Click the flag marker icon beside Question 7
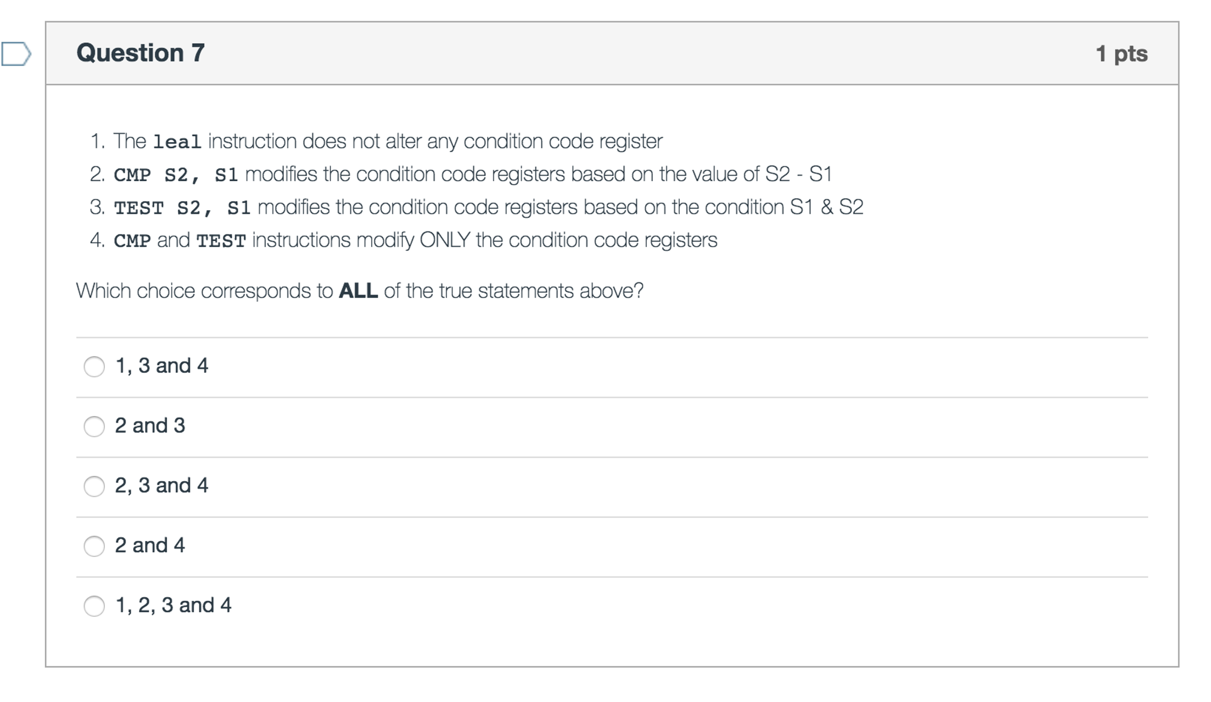1211x702 pixels. point(17,53)
